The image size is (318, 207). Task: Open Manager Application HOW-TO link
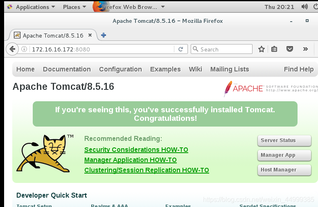[131, 160]
